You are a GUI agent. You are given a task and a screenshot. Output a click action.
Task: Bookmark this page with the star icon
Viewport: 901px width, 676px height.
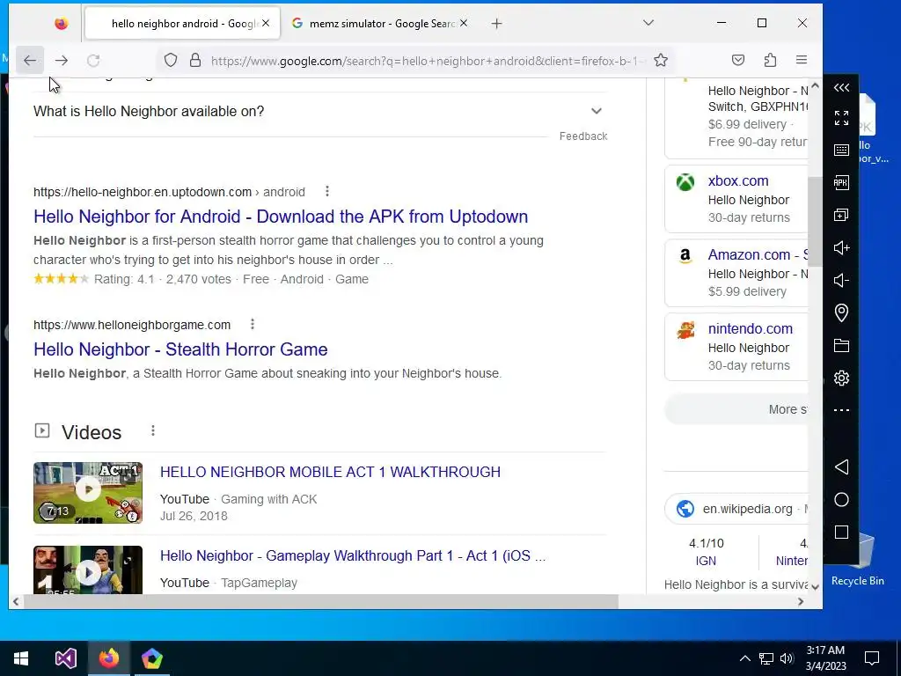pos(661,60)
